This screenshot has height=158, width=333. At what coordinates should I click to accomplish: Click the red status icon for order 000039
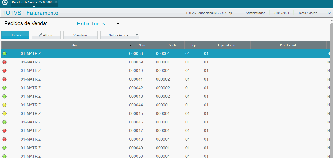(4, 62)
